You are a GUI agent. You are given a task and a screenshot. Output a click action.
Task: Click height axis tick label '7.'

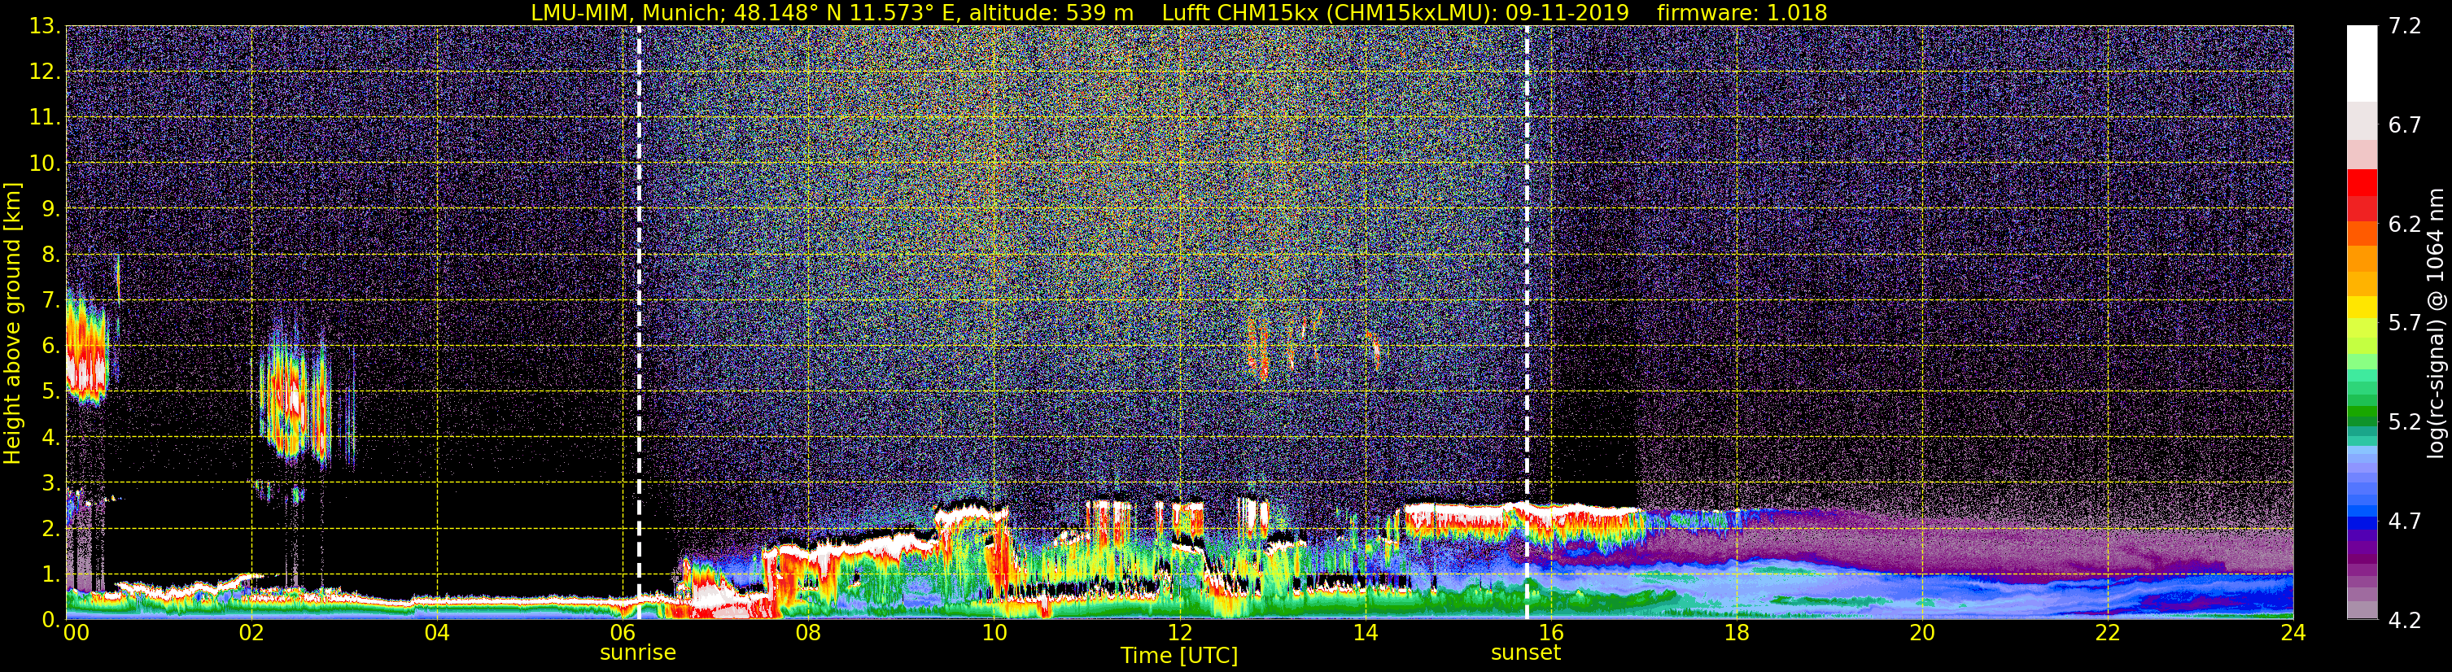tap(51, 300)
